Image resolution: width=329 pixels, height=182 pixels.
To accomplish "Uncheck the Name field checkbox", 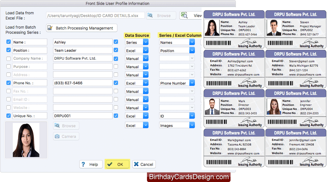I will [x=9, y=42].
